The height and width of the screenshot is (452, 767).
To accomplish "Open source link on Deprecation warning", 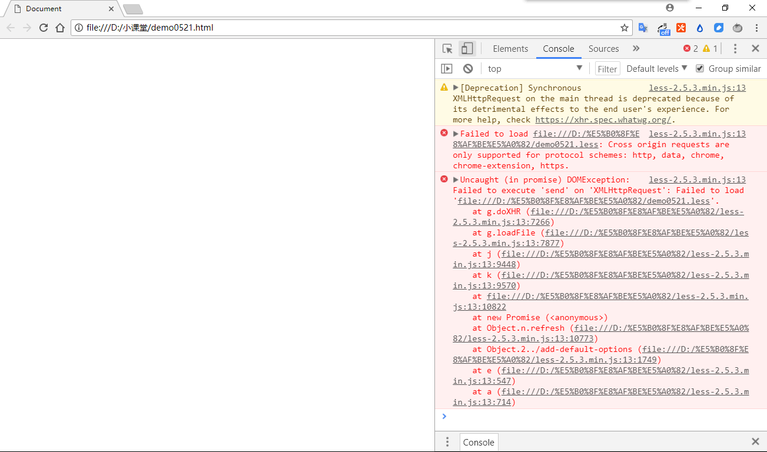I will 697,88.
